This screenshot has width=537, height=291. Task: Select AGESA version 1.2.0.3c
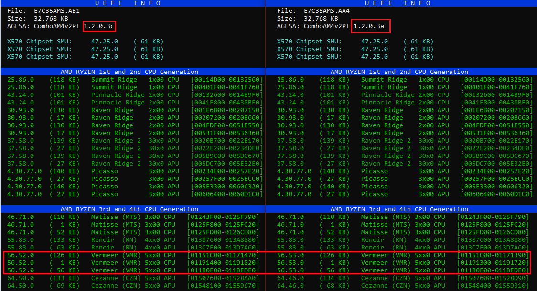coord(99,26)
